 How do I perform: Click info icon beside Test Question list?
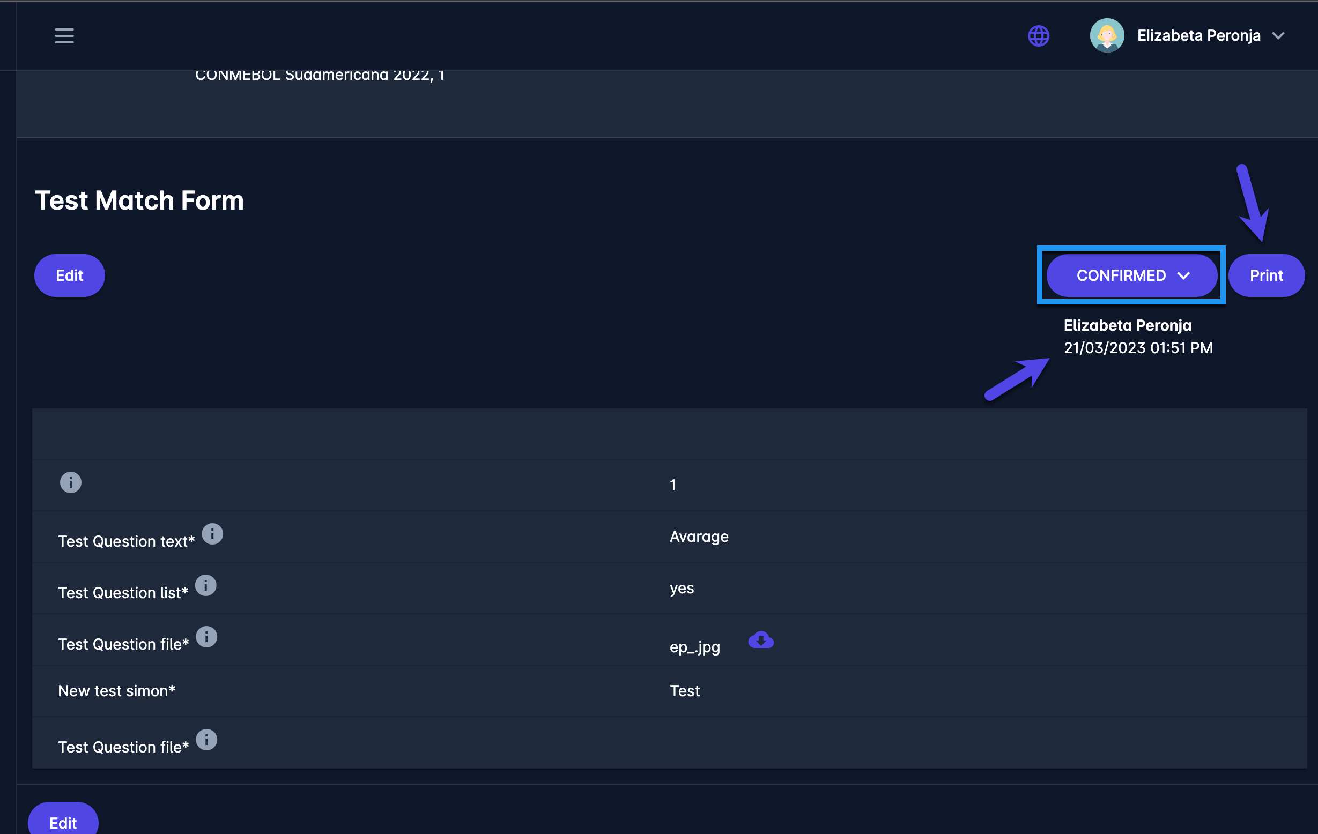point(206,585)
